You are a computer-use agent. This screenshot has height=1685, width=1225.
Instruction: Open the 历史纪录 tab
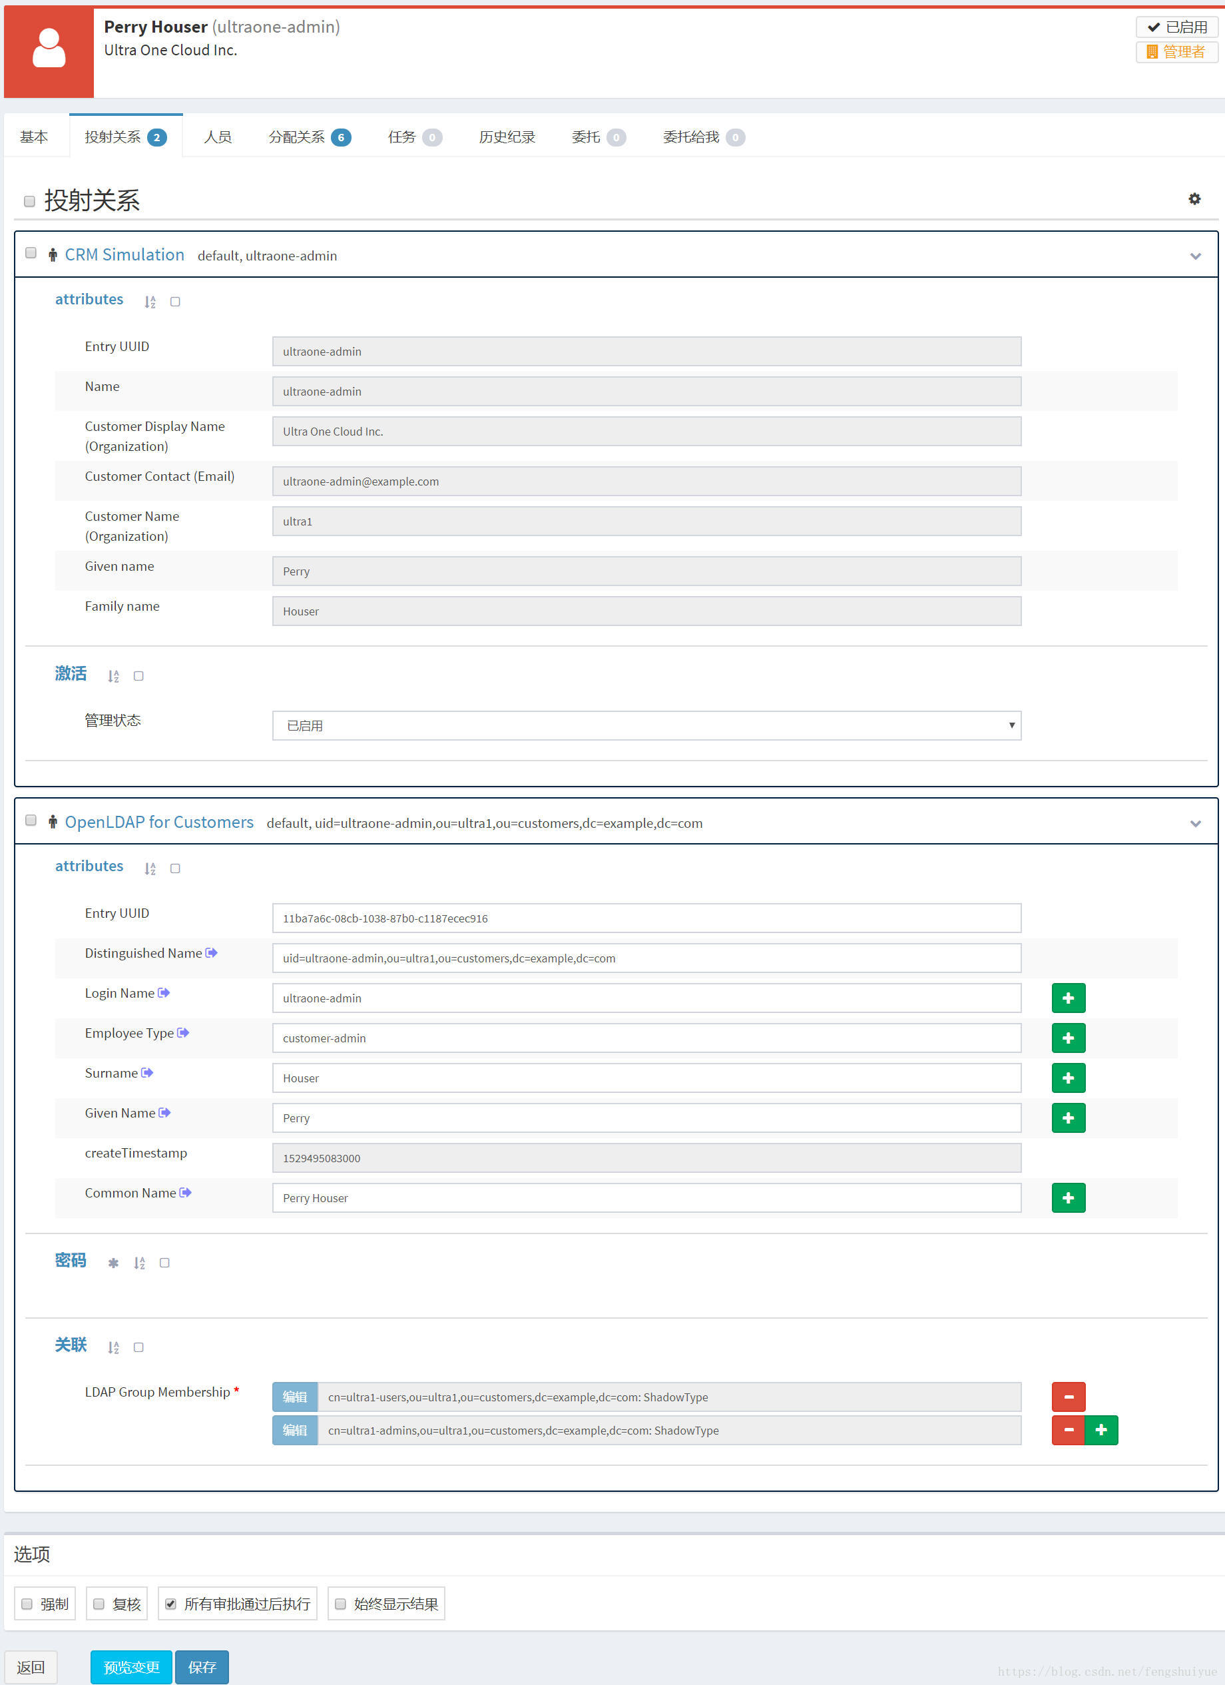pos(507,137)
